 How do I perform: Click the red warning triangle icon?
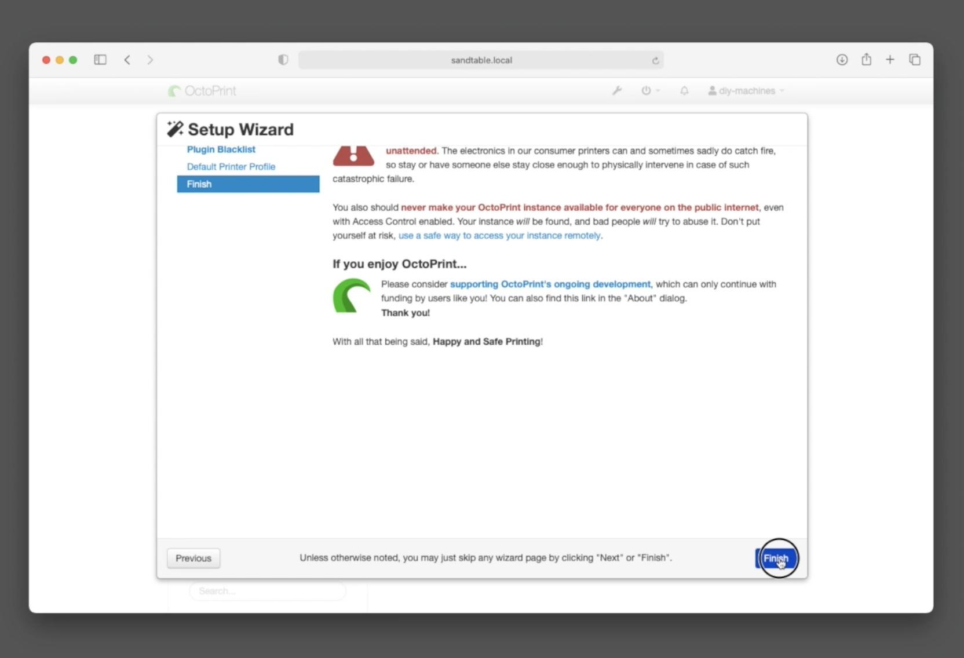[353, 156]
